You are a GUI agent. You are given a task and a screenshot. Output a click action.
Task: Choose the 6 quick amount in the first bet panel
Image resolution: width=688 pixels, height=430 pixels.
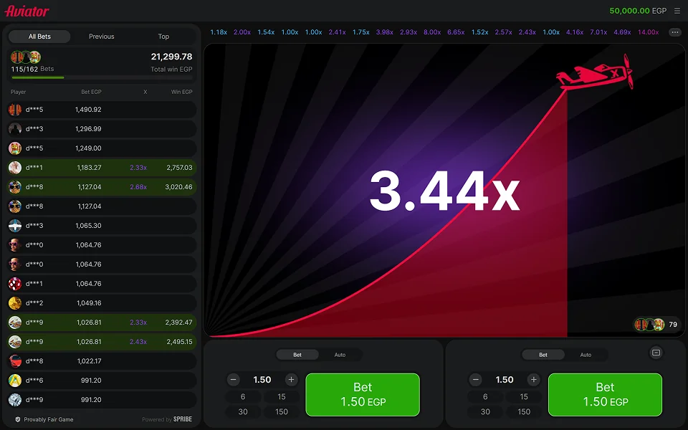243,396
